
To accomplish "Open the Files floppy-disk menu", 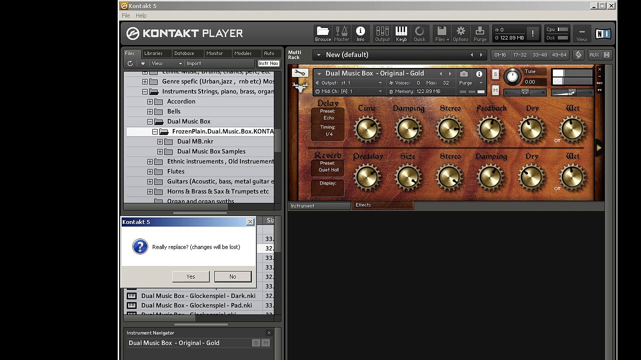I will click(x=442, y=33).
